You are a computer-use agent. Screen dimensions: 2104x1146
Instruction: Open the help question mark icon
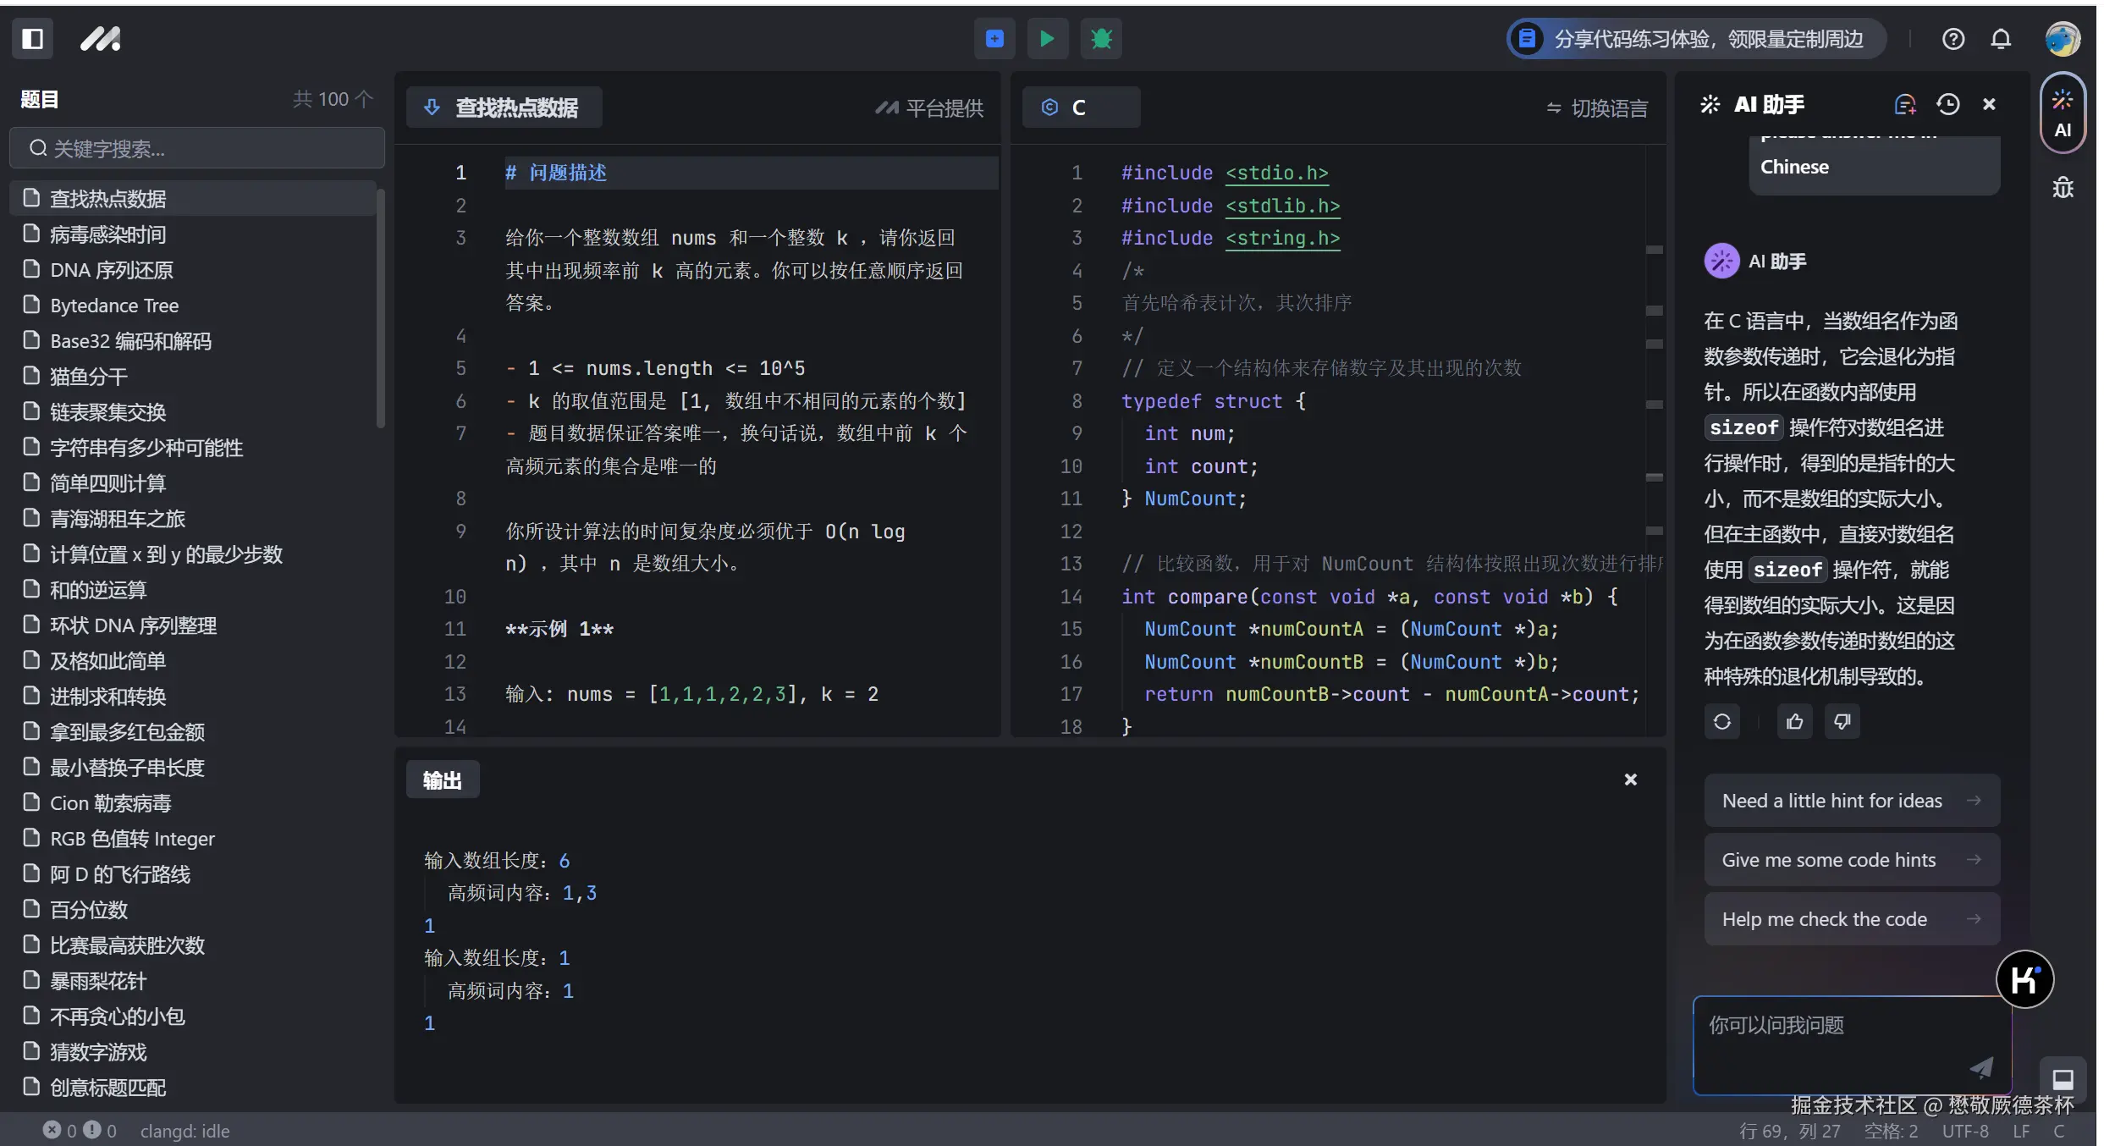(x=1953, y=39)
